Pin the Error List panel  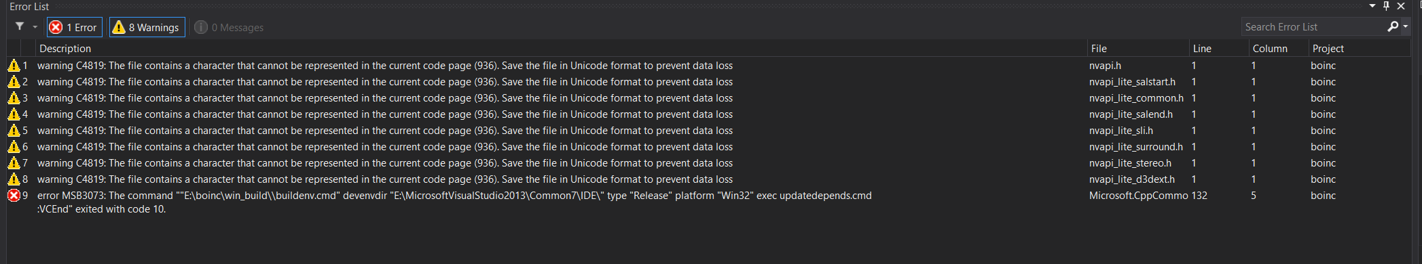point(1387,6)
